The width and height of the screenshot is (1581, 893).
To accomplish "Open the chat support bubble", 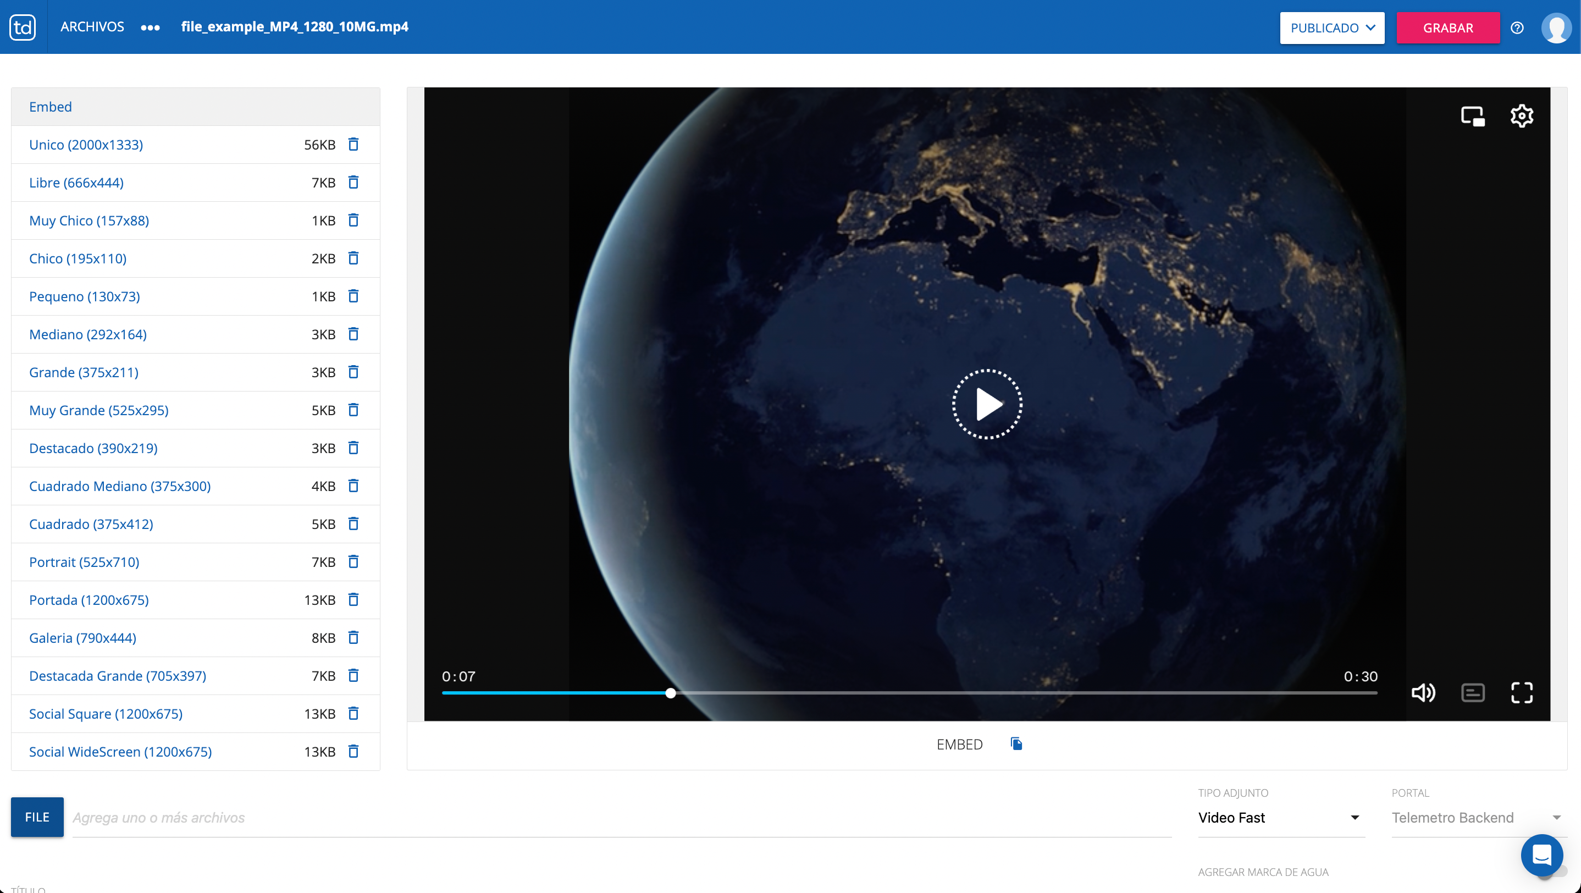I will [x=1542, y=855].
